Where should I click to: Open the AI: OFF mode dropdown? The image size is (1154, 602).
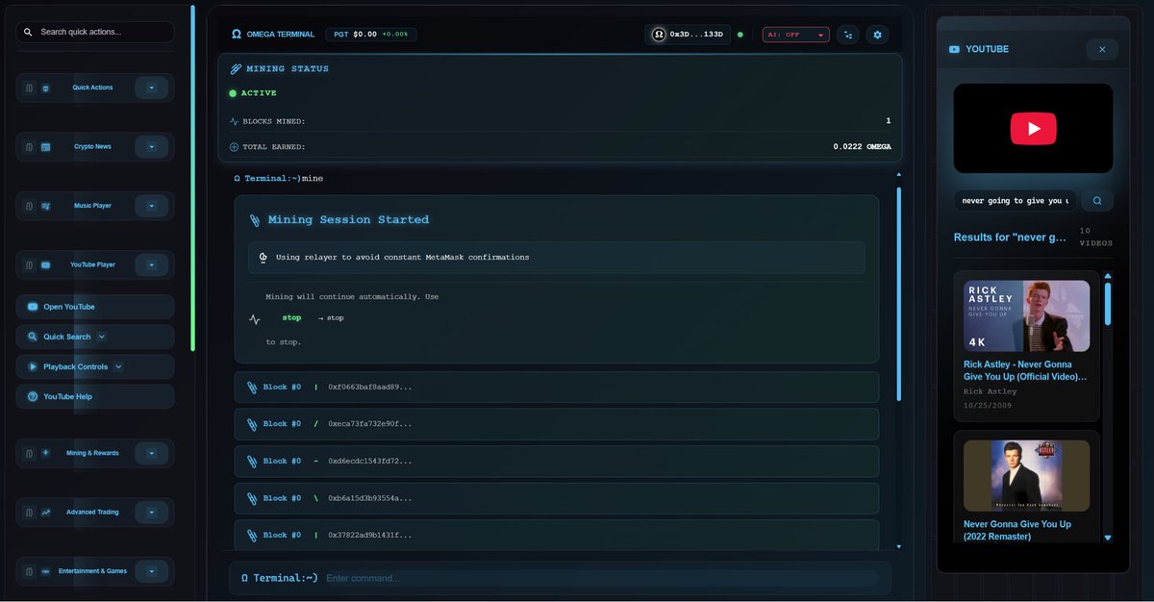(795, 35)
